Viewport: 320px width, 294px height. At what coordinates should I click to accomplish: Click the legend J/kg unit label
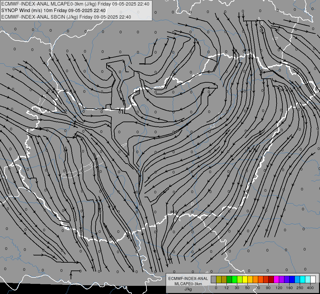click(188, 289)
